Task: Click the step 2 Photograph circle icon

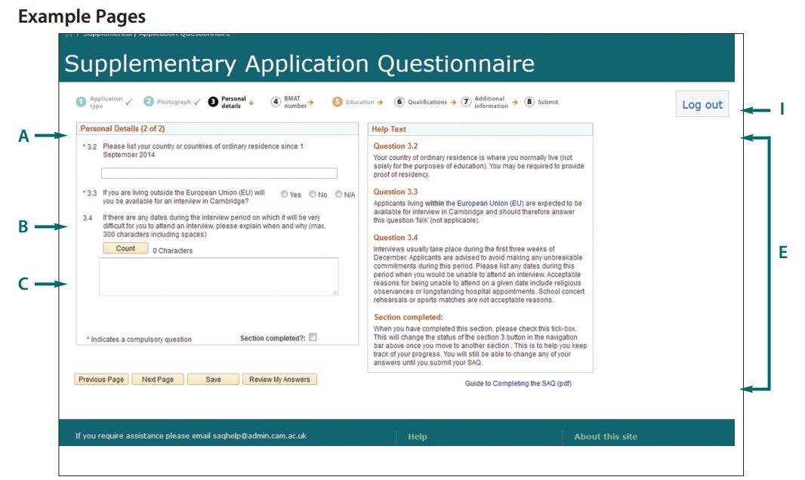Action: click(148, 102)
